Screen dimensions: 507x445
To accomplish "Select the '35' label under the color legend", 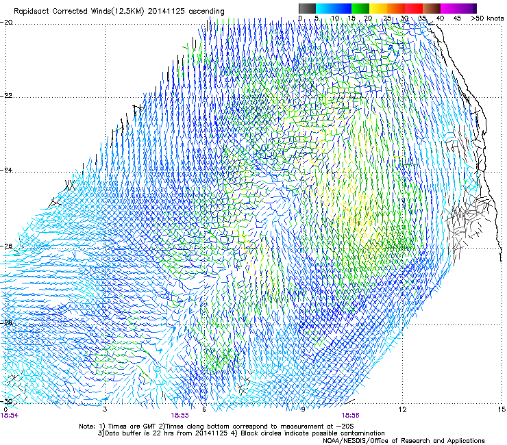I will (422, 18).
